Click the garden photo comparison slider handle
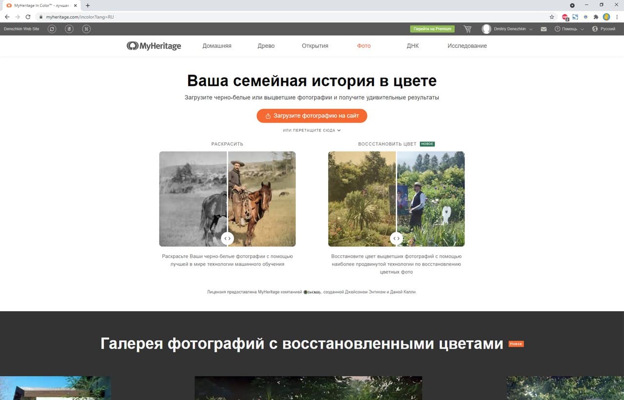The width and height of the screenshot is (624, 400). 396,238
